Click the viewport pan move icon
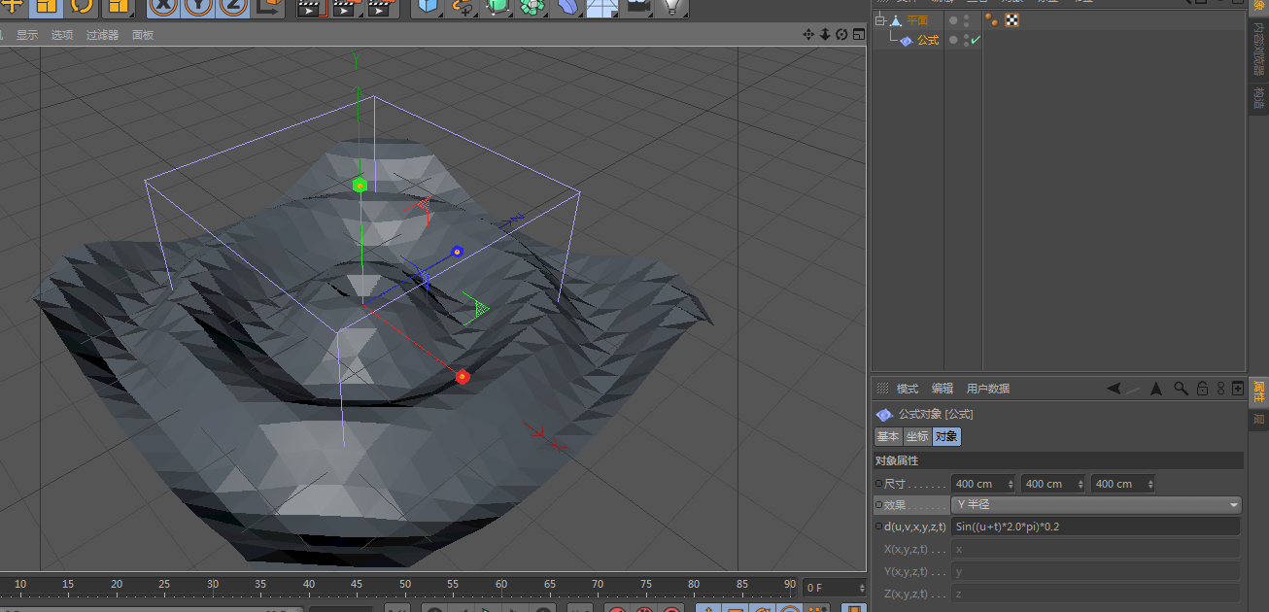 808,34
